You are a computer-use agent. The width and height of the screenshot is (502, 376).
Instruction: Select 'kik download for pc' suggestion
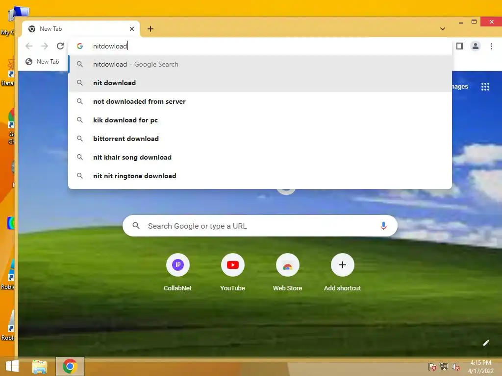[x=260, y=120]
